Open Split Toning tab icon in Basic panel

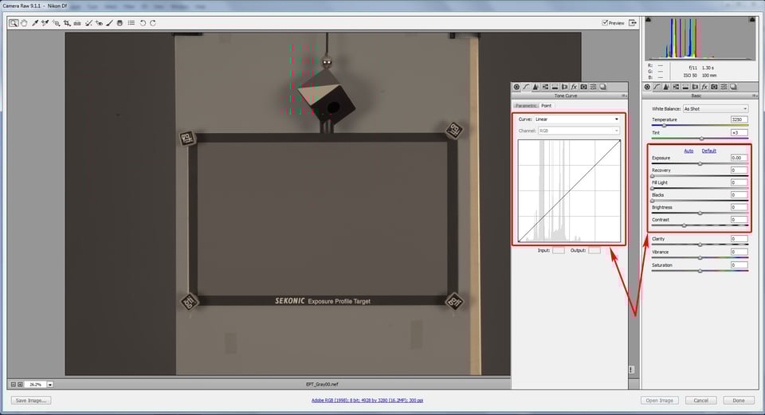pyautogui.click(x=685, y=87)
